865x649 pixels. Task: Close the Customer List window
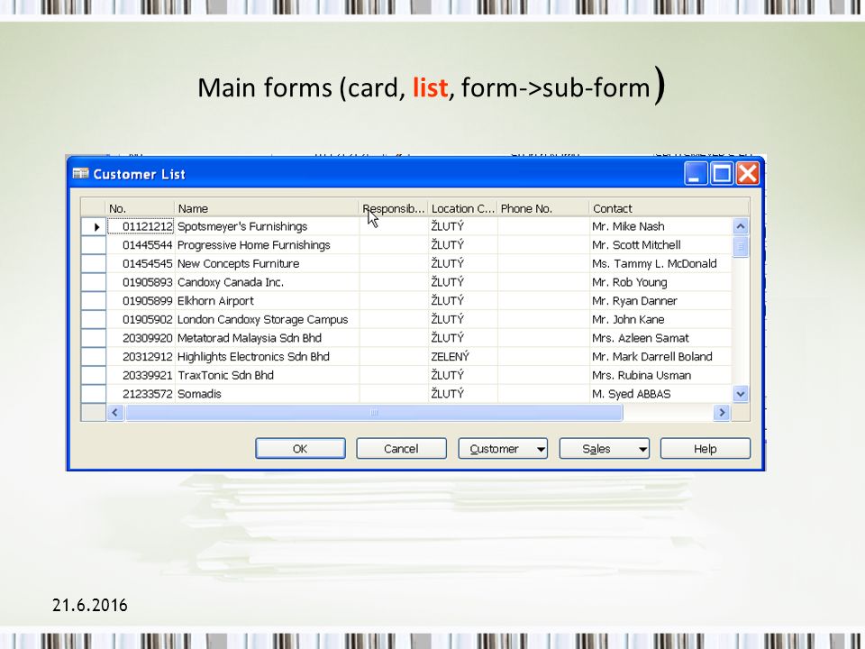[x=748, y=173]
